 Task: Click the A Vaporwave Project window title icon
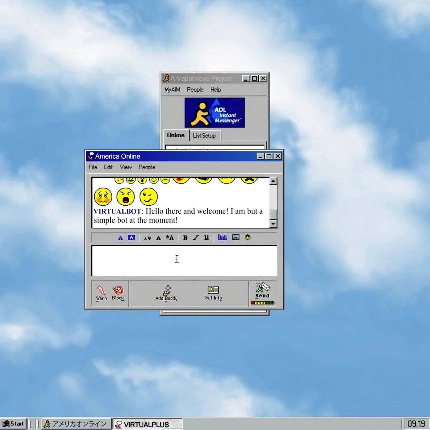pyautogui.click(x=166, y=78)
